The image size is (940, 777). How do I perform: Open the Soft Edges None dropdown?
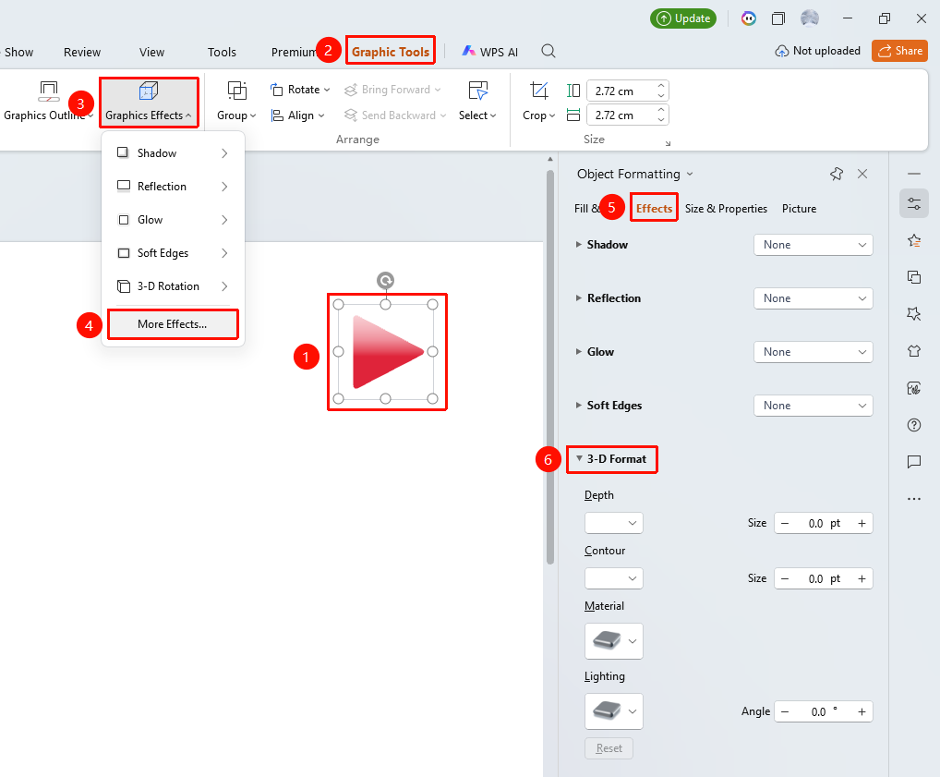813,406
